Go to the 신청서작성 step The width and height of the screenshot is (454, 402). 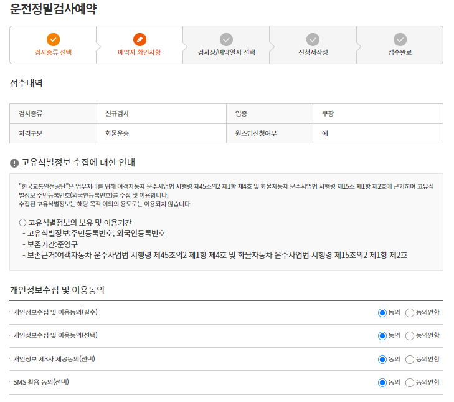313,45
